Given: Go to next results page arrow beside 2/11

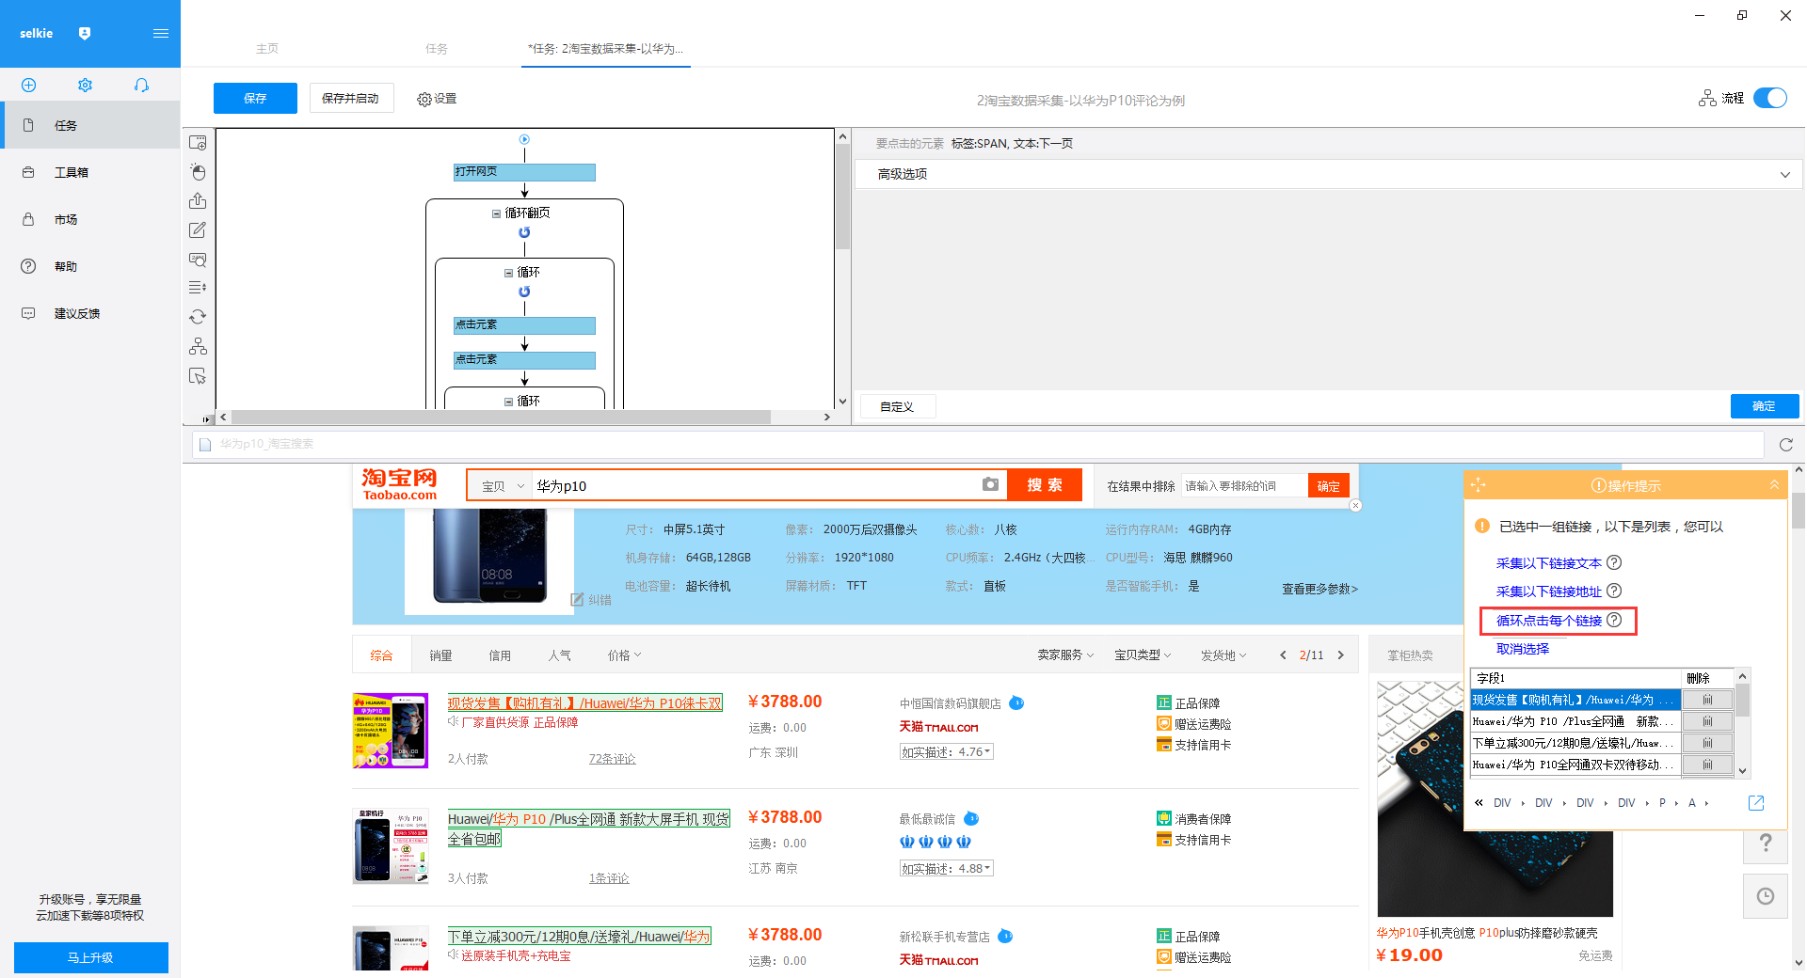Looking at the screenshot, I should tap(1341, 655).
